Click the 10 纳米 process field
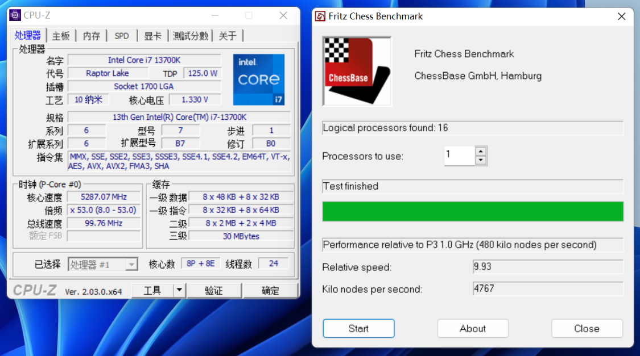The width and height of the screenshot is (640, 356). [x=88, y=100]
